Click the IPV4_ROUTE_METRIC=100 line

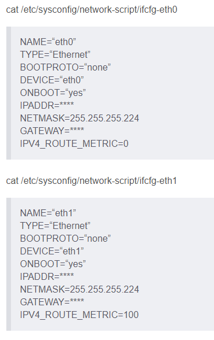(x=79, y=315)
